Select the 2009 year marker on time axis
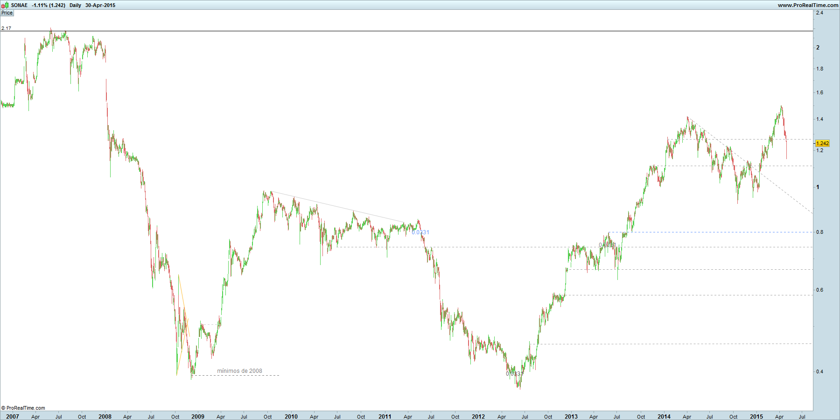The width and height of the screenshot is (840, 420). click(x=198, y=416)
